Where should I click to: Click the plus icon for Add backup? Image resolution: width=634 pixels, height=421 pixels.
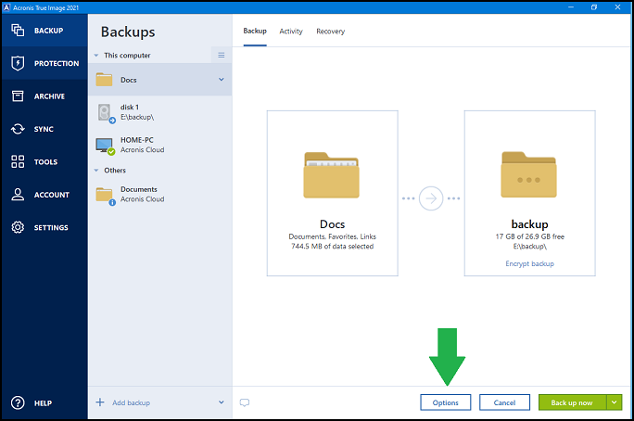100,402
